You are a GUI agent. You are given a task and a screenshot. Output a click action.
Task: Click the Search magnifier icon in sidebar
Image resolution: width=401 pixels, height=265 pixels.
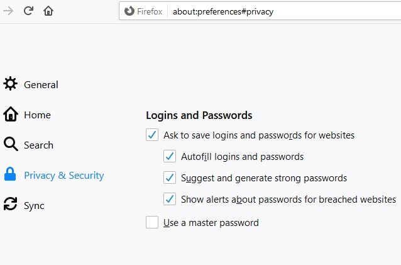10,145
